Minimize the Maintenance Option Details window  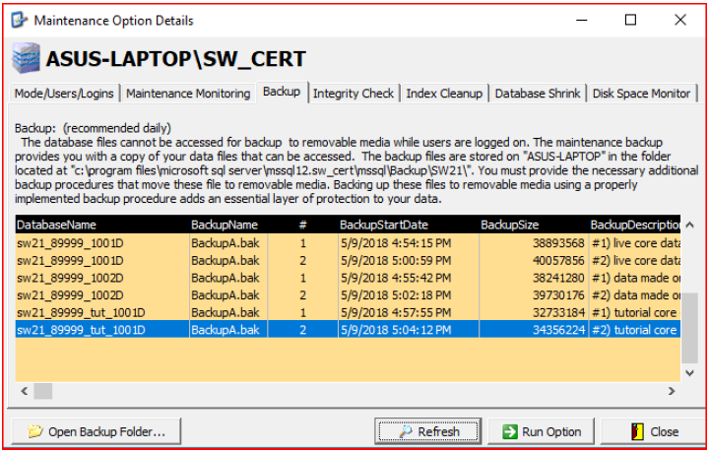[582, 20]
